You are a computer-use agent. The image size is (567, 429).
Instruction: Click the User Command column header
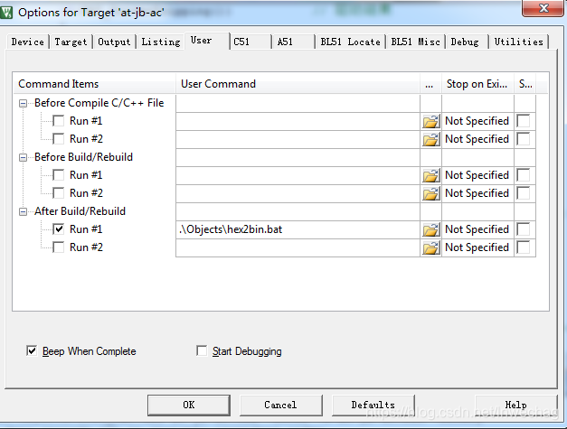point(298,84)
